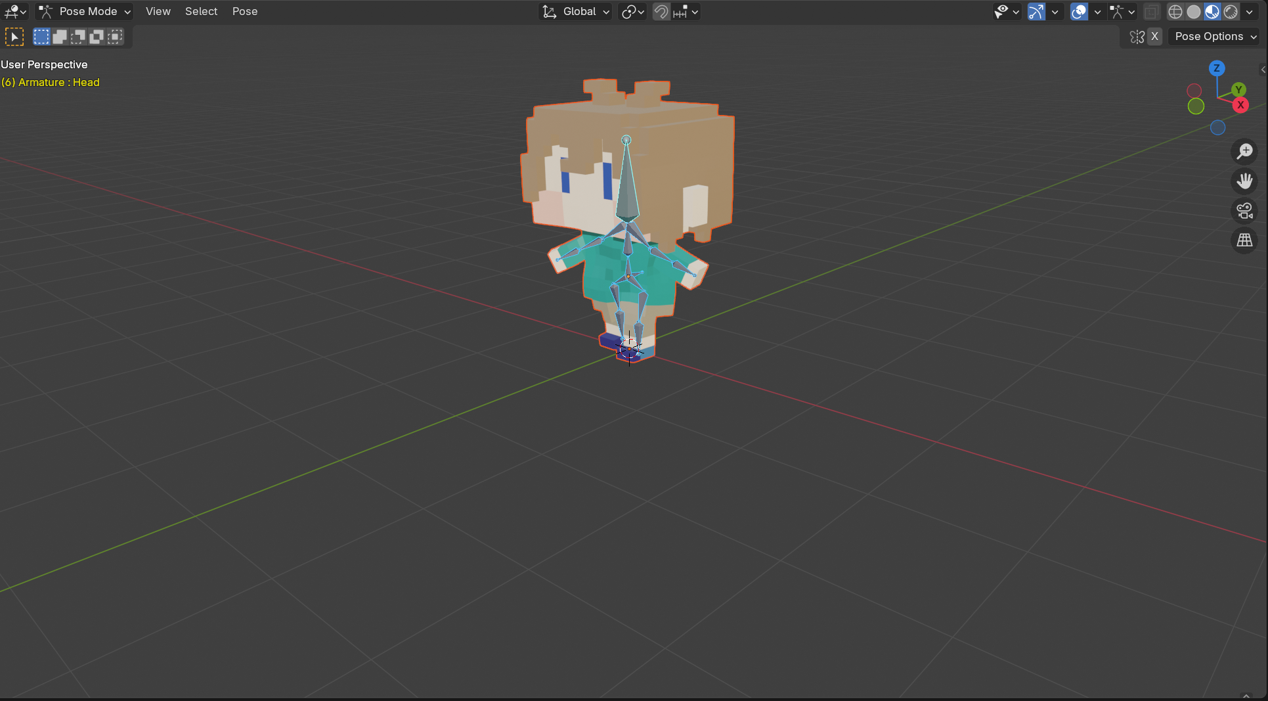Open the Pose Options popover

coord(1215,37)
